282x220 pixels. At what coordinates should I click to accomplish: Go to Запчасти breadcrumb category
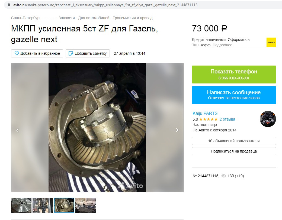coord(66,18)
